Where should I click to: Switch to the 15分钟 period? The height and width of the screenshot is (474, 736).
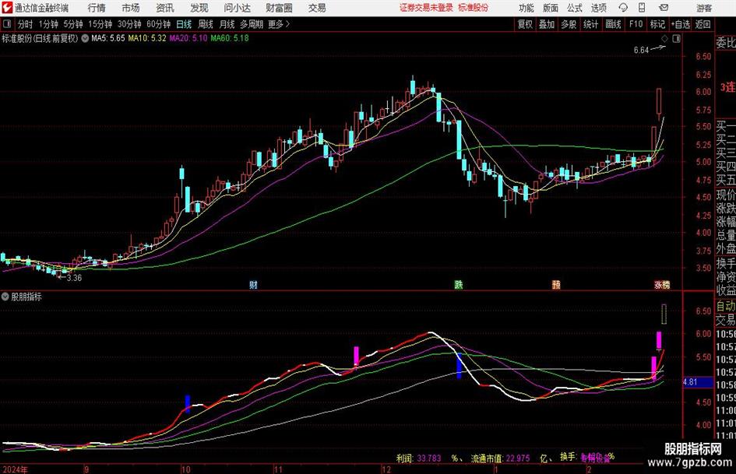pyautogui.click(x=100, y=24)
